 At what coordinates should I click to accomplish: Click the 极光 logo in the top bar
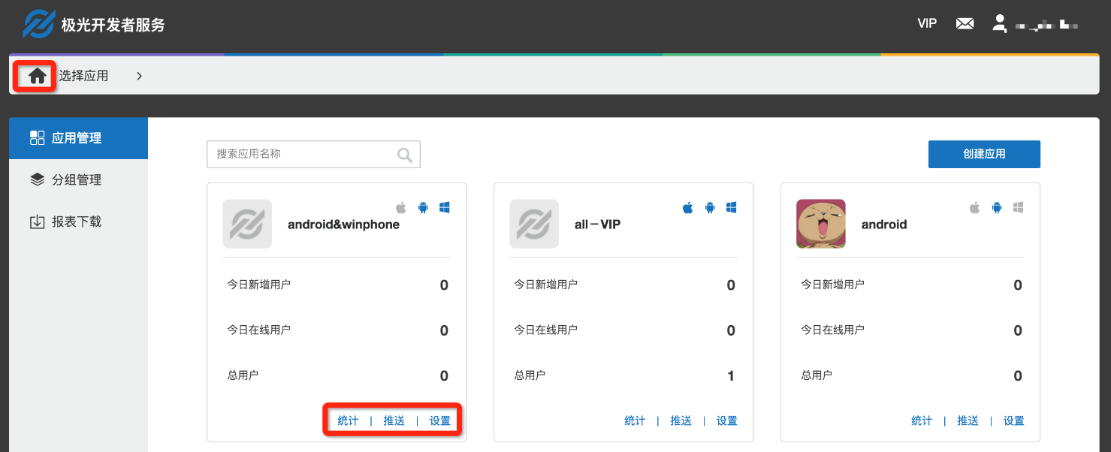pyautogui.click(x=39, y=23)
